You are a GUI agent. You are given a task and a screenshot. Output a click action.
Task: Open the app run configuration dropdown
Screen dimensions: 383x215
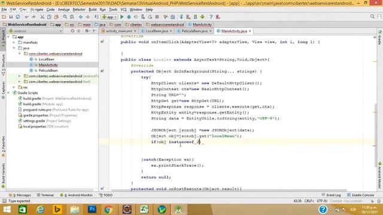click(110, 17)
